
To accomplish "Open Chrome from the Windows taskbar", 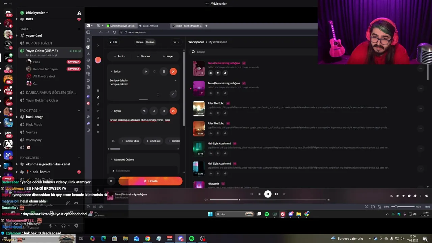I will pos(147,239).
